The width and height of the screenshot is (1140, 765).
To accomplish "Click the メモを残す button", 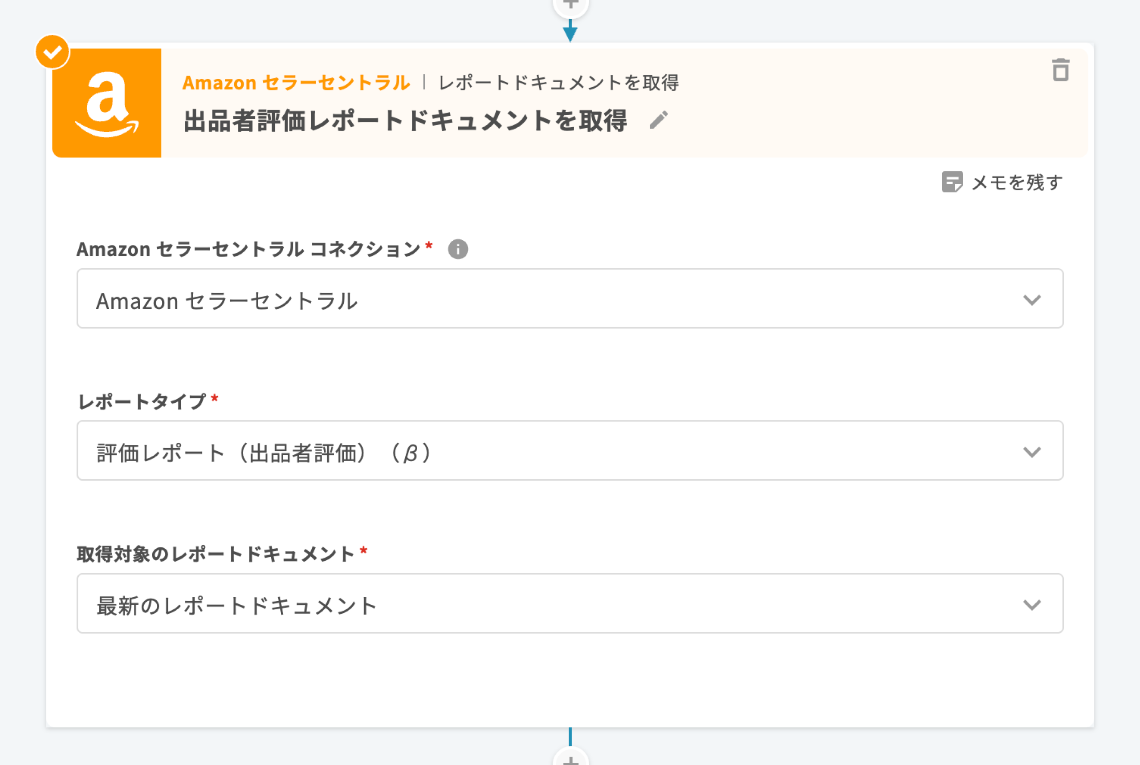I will pyautogui.click(x=1017, y=182).
